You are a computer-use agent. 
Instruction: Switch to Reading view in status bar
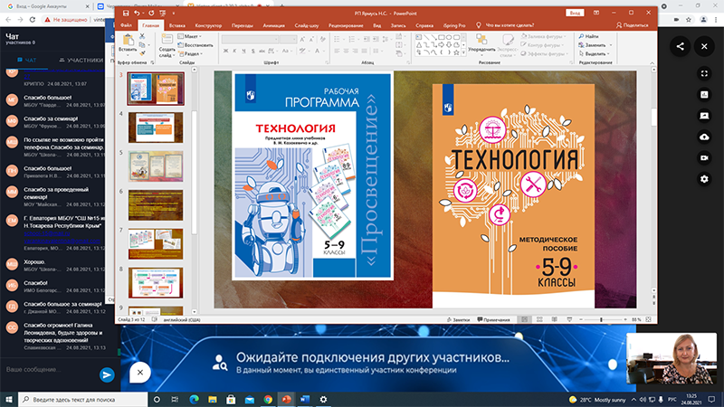tap(555, 319)
